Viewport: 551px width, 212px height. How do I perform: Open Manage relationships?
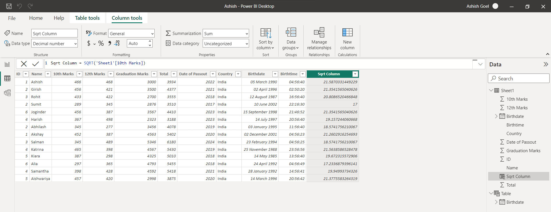[x=319, y=39]
